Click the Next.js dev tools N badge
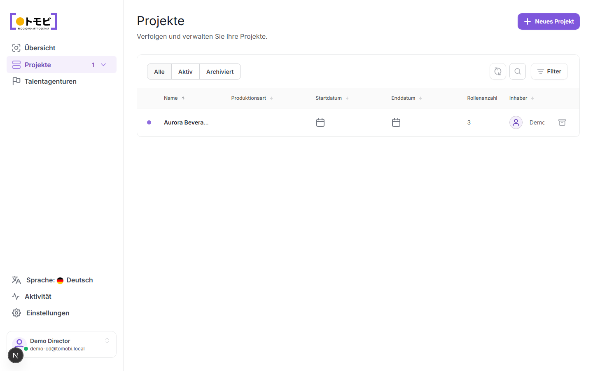Image resolution: width=593 pixels, height=371 pixels. coord(16,355)
